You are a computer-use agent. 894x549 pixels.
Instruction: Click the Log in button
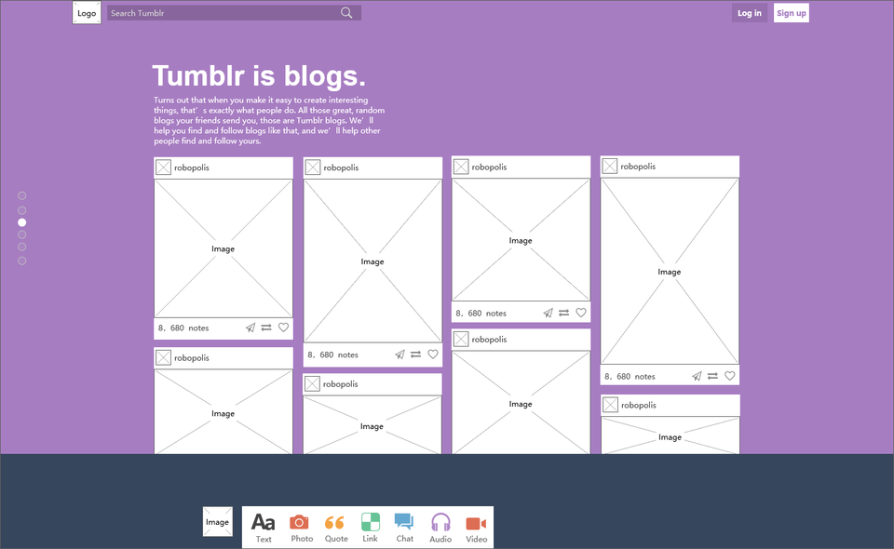(749, 13)
